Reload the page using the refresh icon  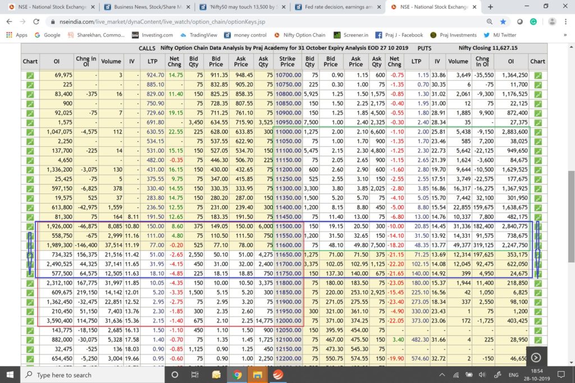(36, 21)
